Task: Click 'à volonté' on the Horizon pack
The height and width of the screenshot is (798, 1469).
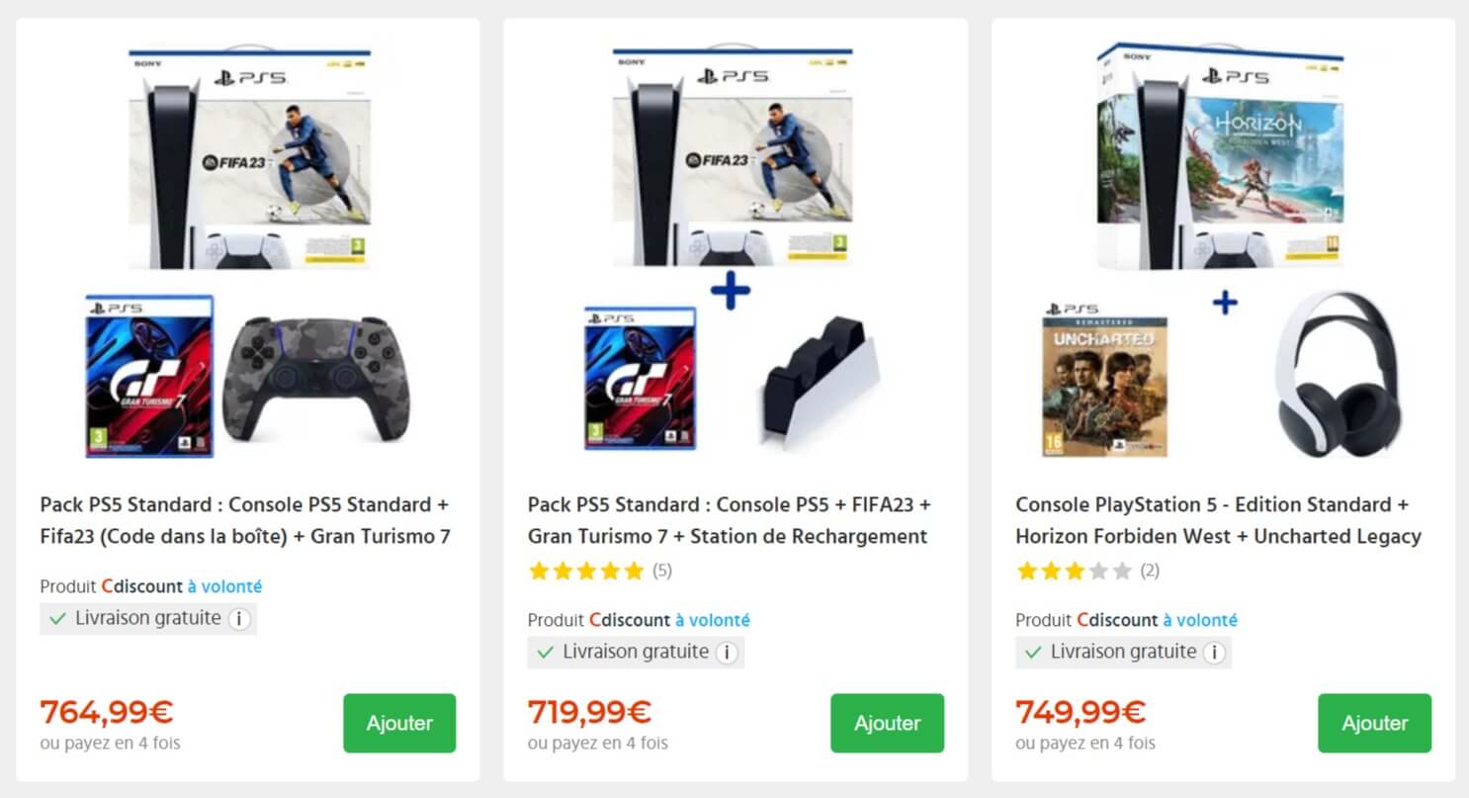Action: (1199, 620)
